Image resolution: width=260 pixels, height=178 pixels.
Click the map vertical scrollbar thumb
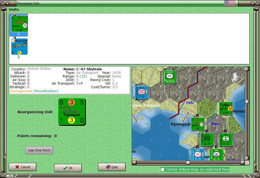point(247,101)
